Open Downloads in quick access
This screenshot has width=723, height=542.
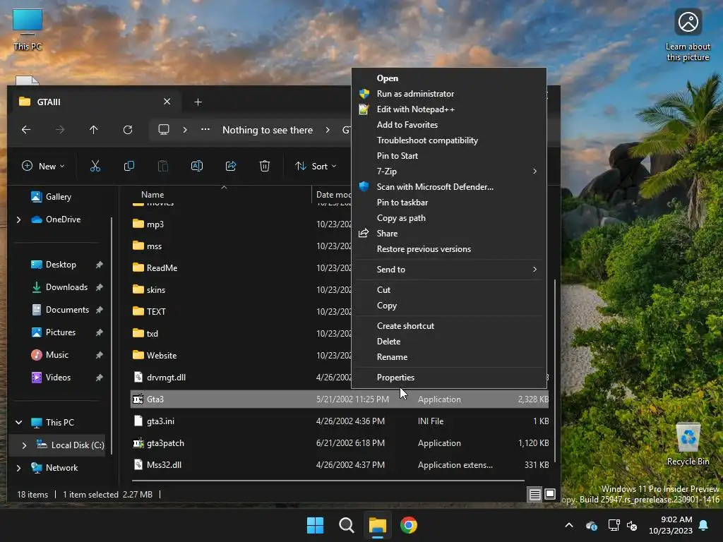click(x=66, y=287)
